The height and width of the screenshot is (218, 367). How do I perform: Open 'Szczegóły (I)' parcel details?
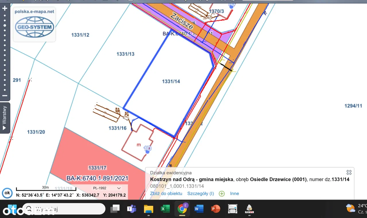200,194
